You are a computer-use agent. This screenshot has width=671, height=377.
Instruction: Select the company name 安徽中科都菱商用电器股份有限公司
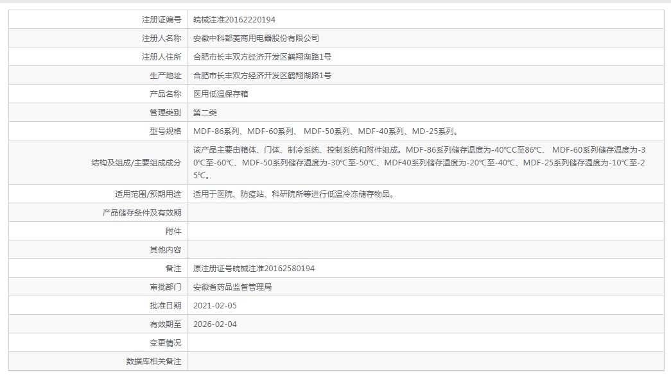(x=256, y=38)
